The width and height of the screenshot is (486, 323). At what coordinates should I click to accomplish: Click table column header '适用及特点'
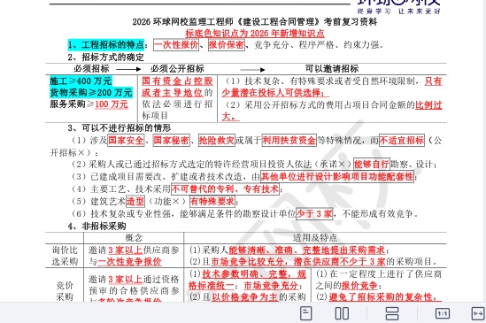click(x=315, y=238)
